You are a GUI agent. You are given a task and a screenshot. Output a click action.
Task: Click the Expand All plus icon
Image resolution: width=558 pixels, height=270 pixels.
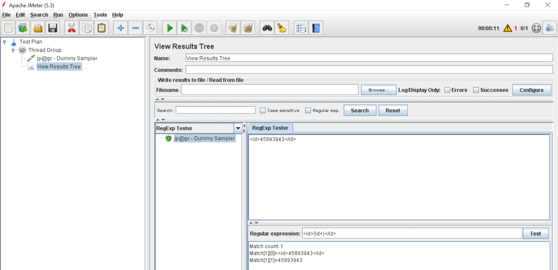(x=121, y=28)
